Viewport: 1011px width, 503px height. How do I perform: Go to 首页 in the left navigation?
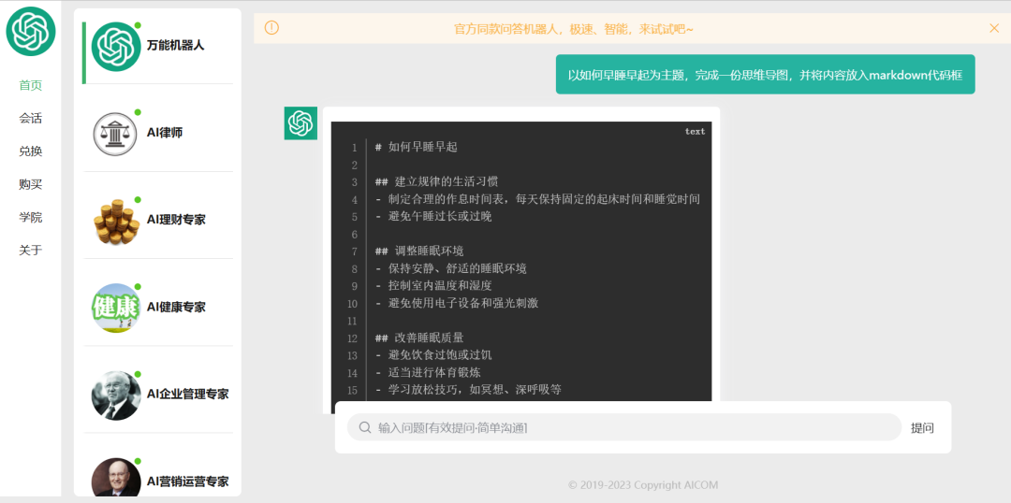pyautogui.click(x=30, y=85)
